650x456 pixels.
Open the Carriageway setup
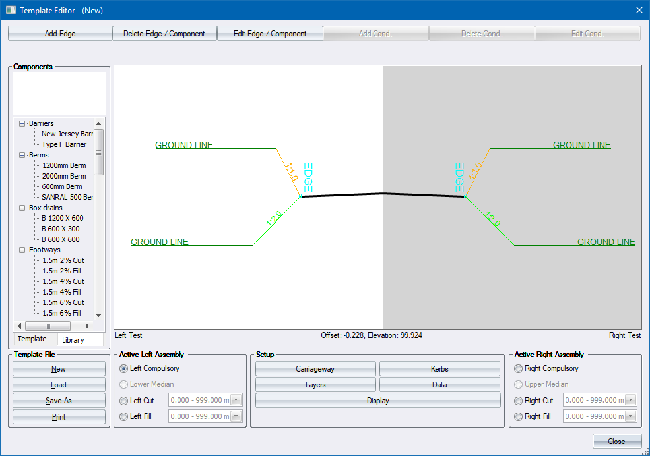(x=315, y=369)
